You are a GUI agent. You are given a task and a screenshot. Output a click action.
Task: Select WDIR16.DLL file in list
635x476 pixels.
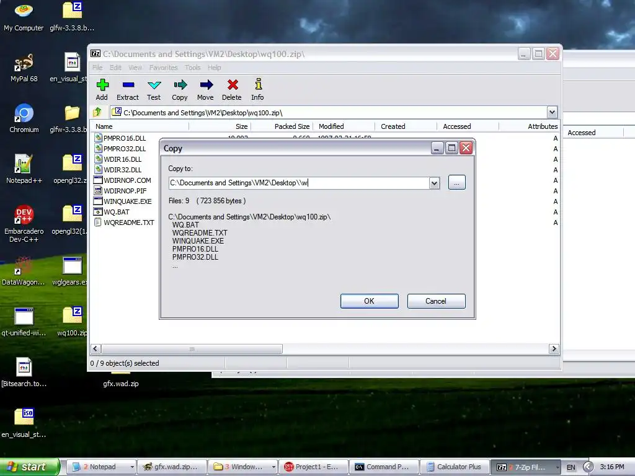(118, 159)
